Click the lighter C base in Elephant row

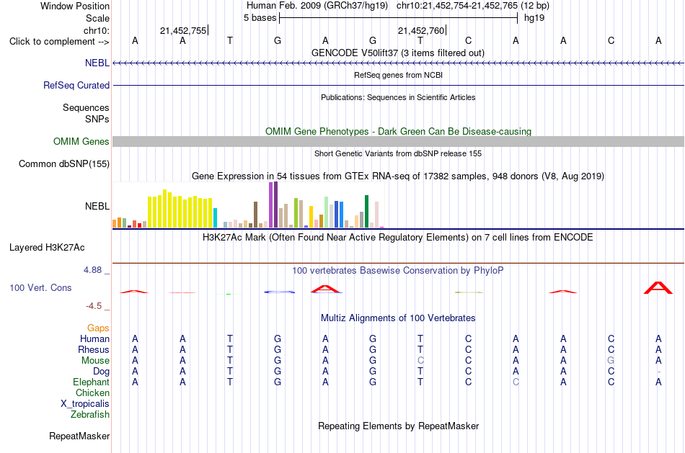[x=516, y=382]
